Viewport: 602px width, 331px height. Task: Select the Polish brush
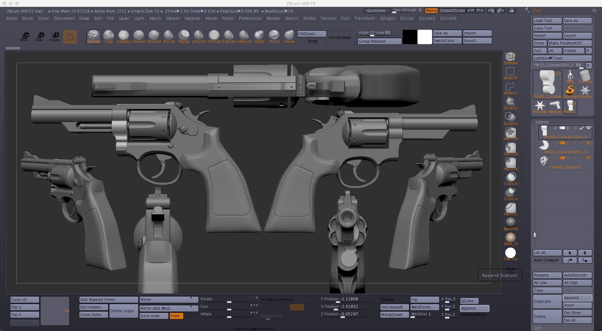(169, 37)
